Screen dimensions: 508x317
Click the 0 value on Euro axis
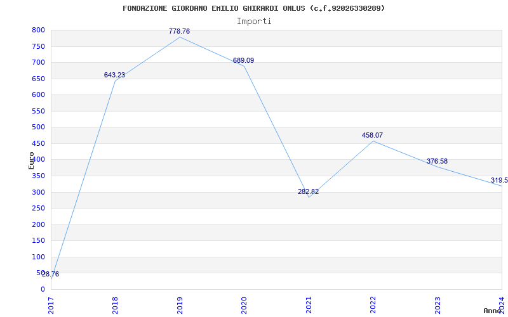tap(43, 289)
